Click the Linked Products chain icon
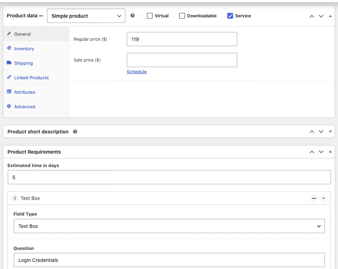Screen dimensions: 338x269 pos(9,77)
